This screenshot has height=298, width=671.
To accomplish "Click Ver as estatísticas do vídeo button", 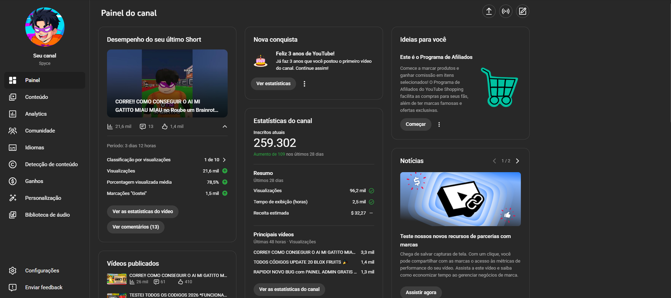I will coord(143,212).
